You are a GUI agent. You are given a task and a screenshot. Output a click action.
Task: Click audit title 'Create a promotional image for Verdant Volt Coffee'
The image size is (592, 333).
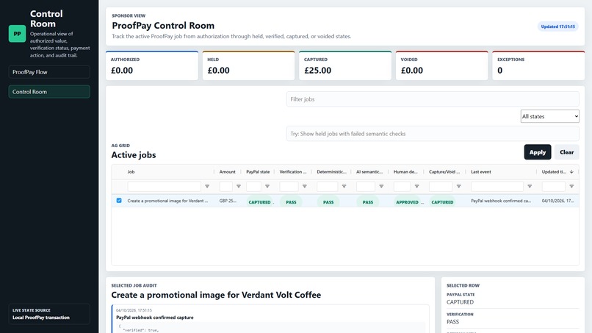[216, 295]
